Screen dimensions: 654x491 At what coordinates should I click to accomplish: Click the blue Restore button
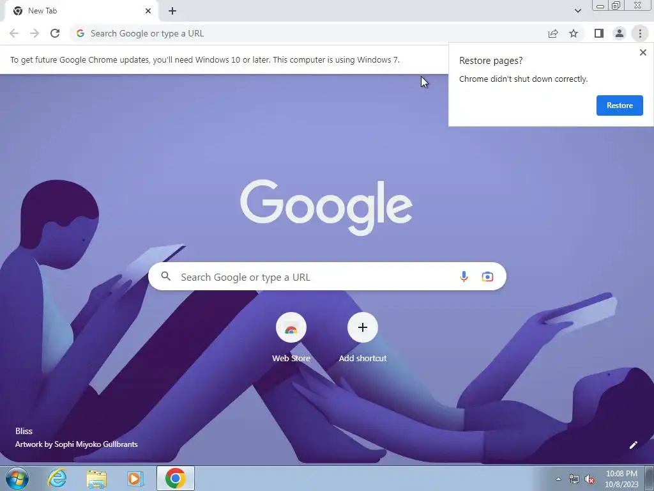(620, 105)
